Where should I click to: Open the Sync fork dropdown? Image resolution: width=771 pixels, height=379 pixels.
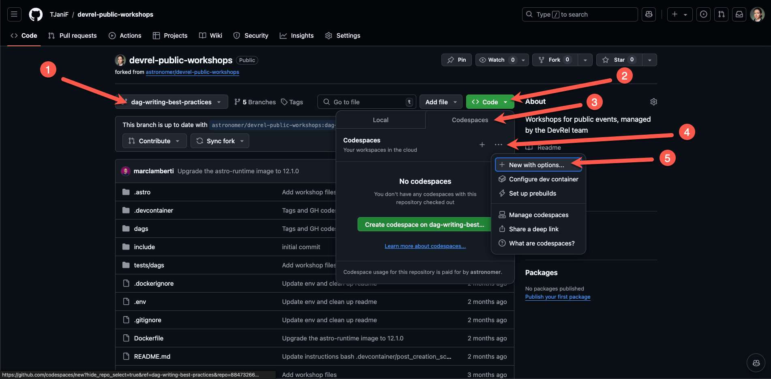point(220,141)
